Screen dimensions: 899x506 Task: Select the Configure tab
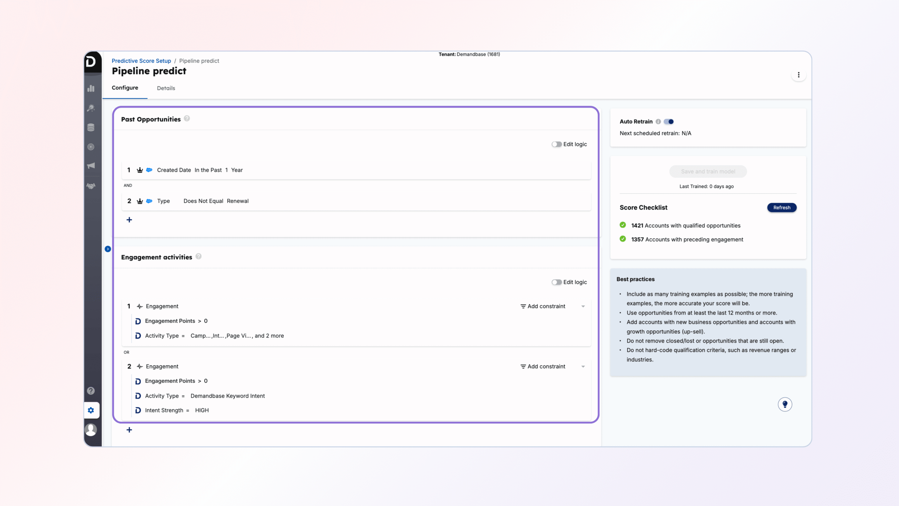click(x=125, y=88)
